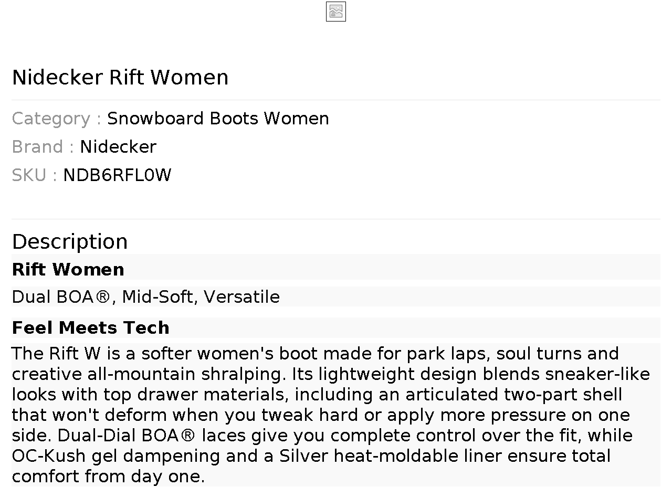Click the word OC-Kush in the description

(48, 456)
